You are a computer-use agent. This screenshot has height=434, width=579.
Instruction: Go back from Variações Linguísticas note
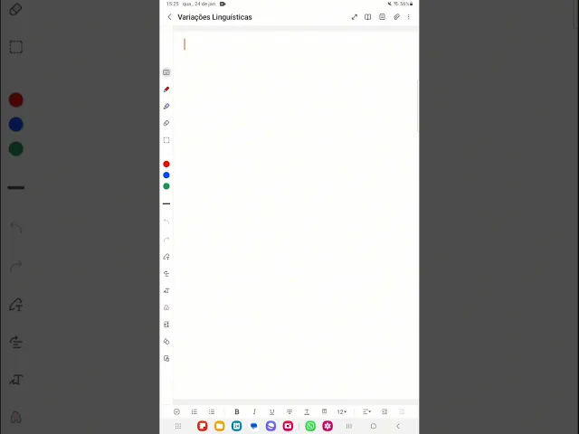pyautogui.click(x=169, y=17)
